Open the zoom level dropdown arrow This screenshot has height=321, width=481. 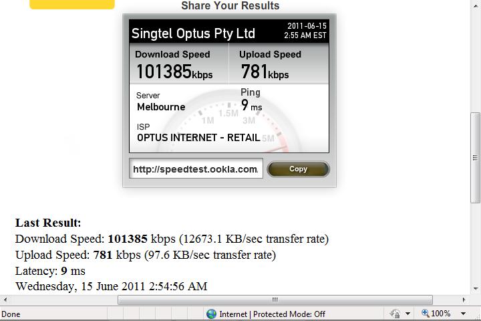[463, 314]
